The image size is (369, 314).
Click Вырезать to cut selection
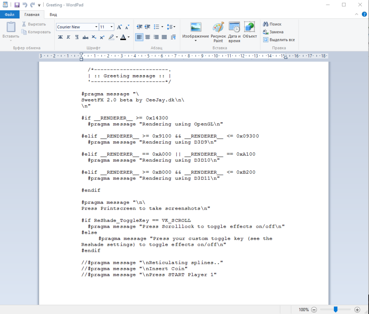[34, 24]
